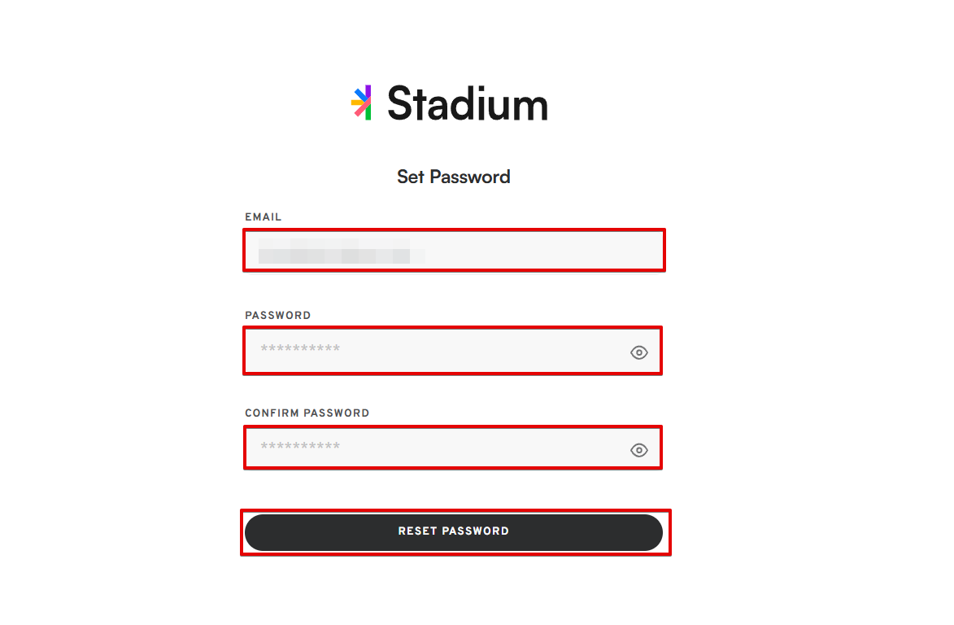Reveal the confirm password using its eye icon
This screenshot has width=954, height=625.
click(x=638, y=450)
